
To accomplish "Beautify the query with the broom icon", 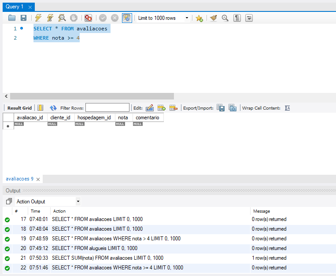I will point(213,18).
